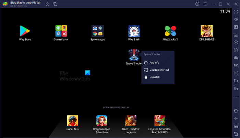Take a screenshot with the camera icon
Screen dimensions: 240x138
236,73
